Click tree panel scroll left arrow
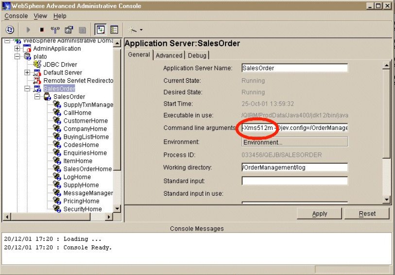The image size is (395, 275). [7, 217]
